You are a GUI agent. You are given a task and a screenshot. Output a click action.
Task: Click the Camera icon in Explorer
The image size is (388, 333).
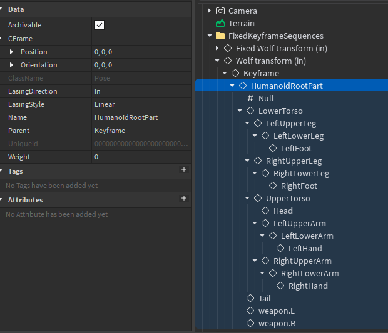click(x=220, y=11)
